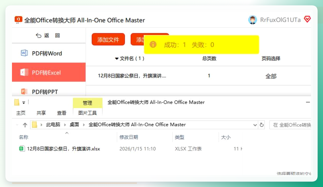Open the 共享 ribbon tab

pyautogui.click(x=41, y=113)
